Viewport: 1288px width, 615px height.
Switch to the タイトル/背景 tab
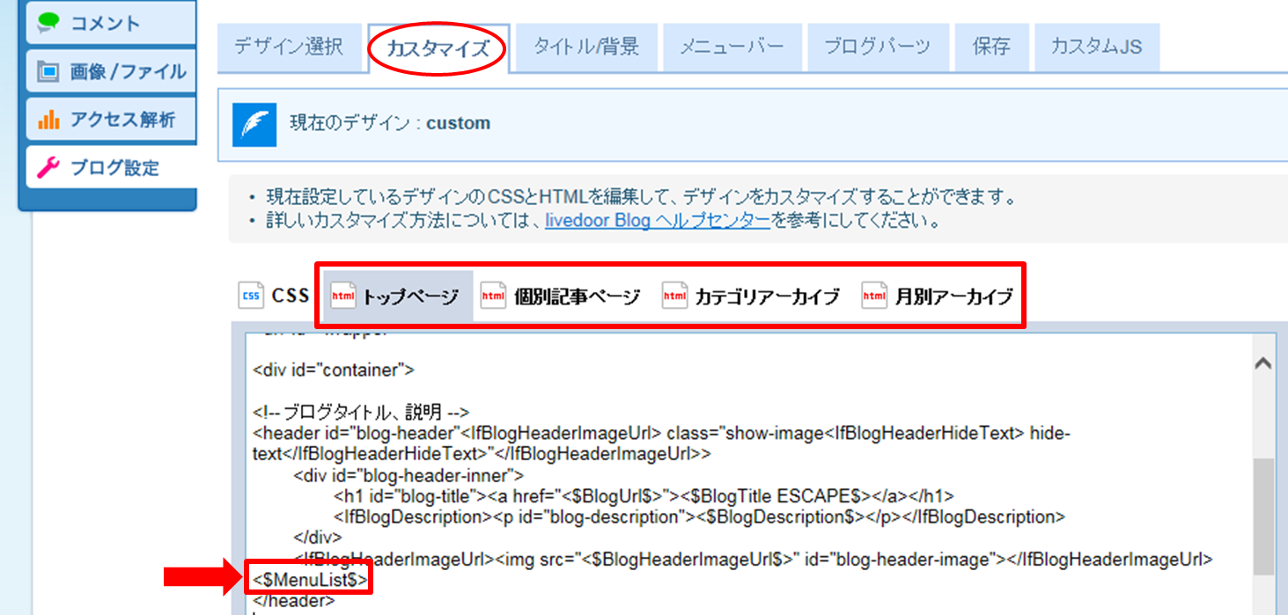pos(586,48)
